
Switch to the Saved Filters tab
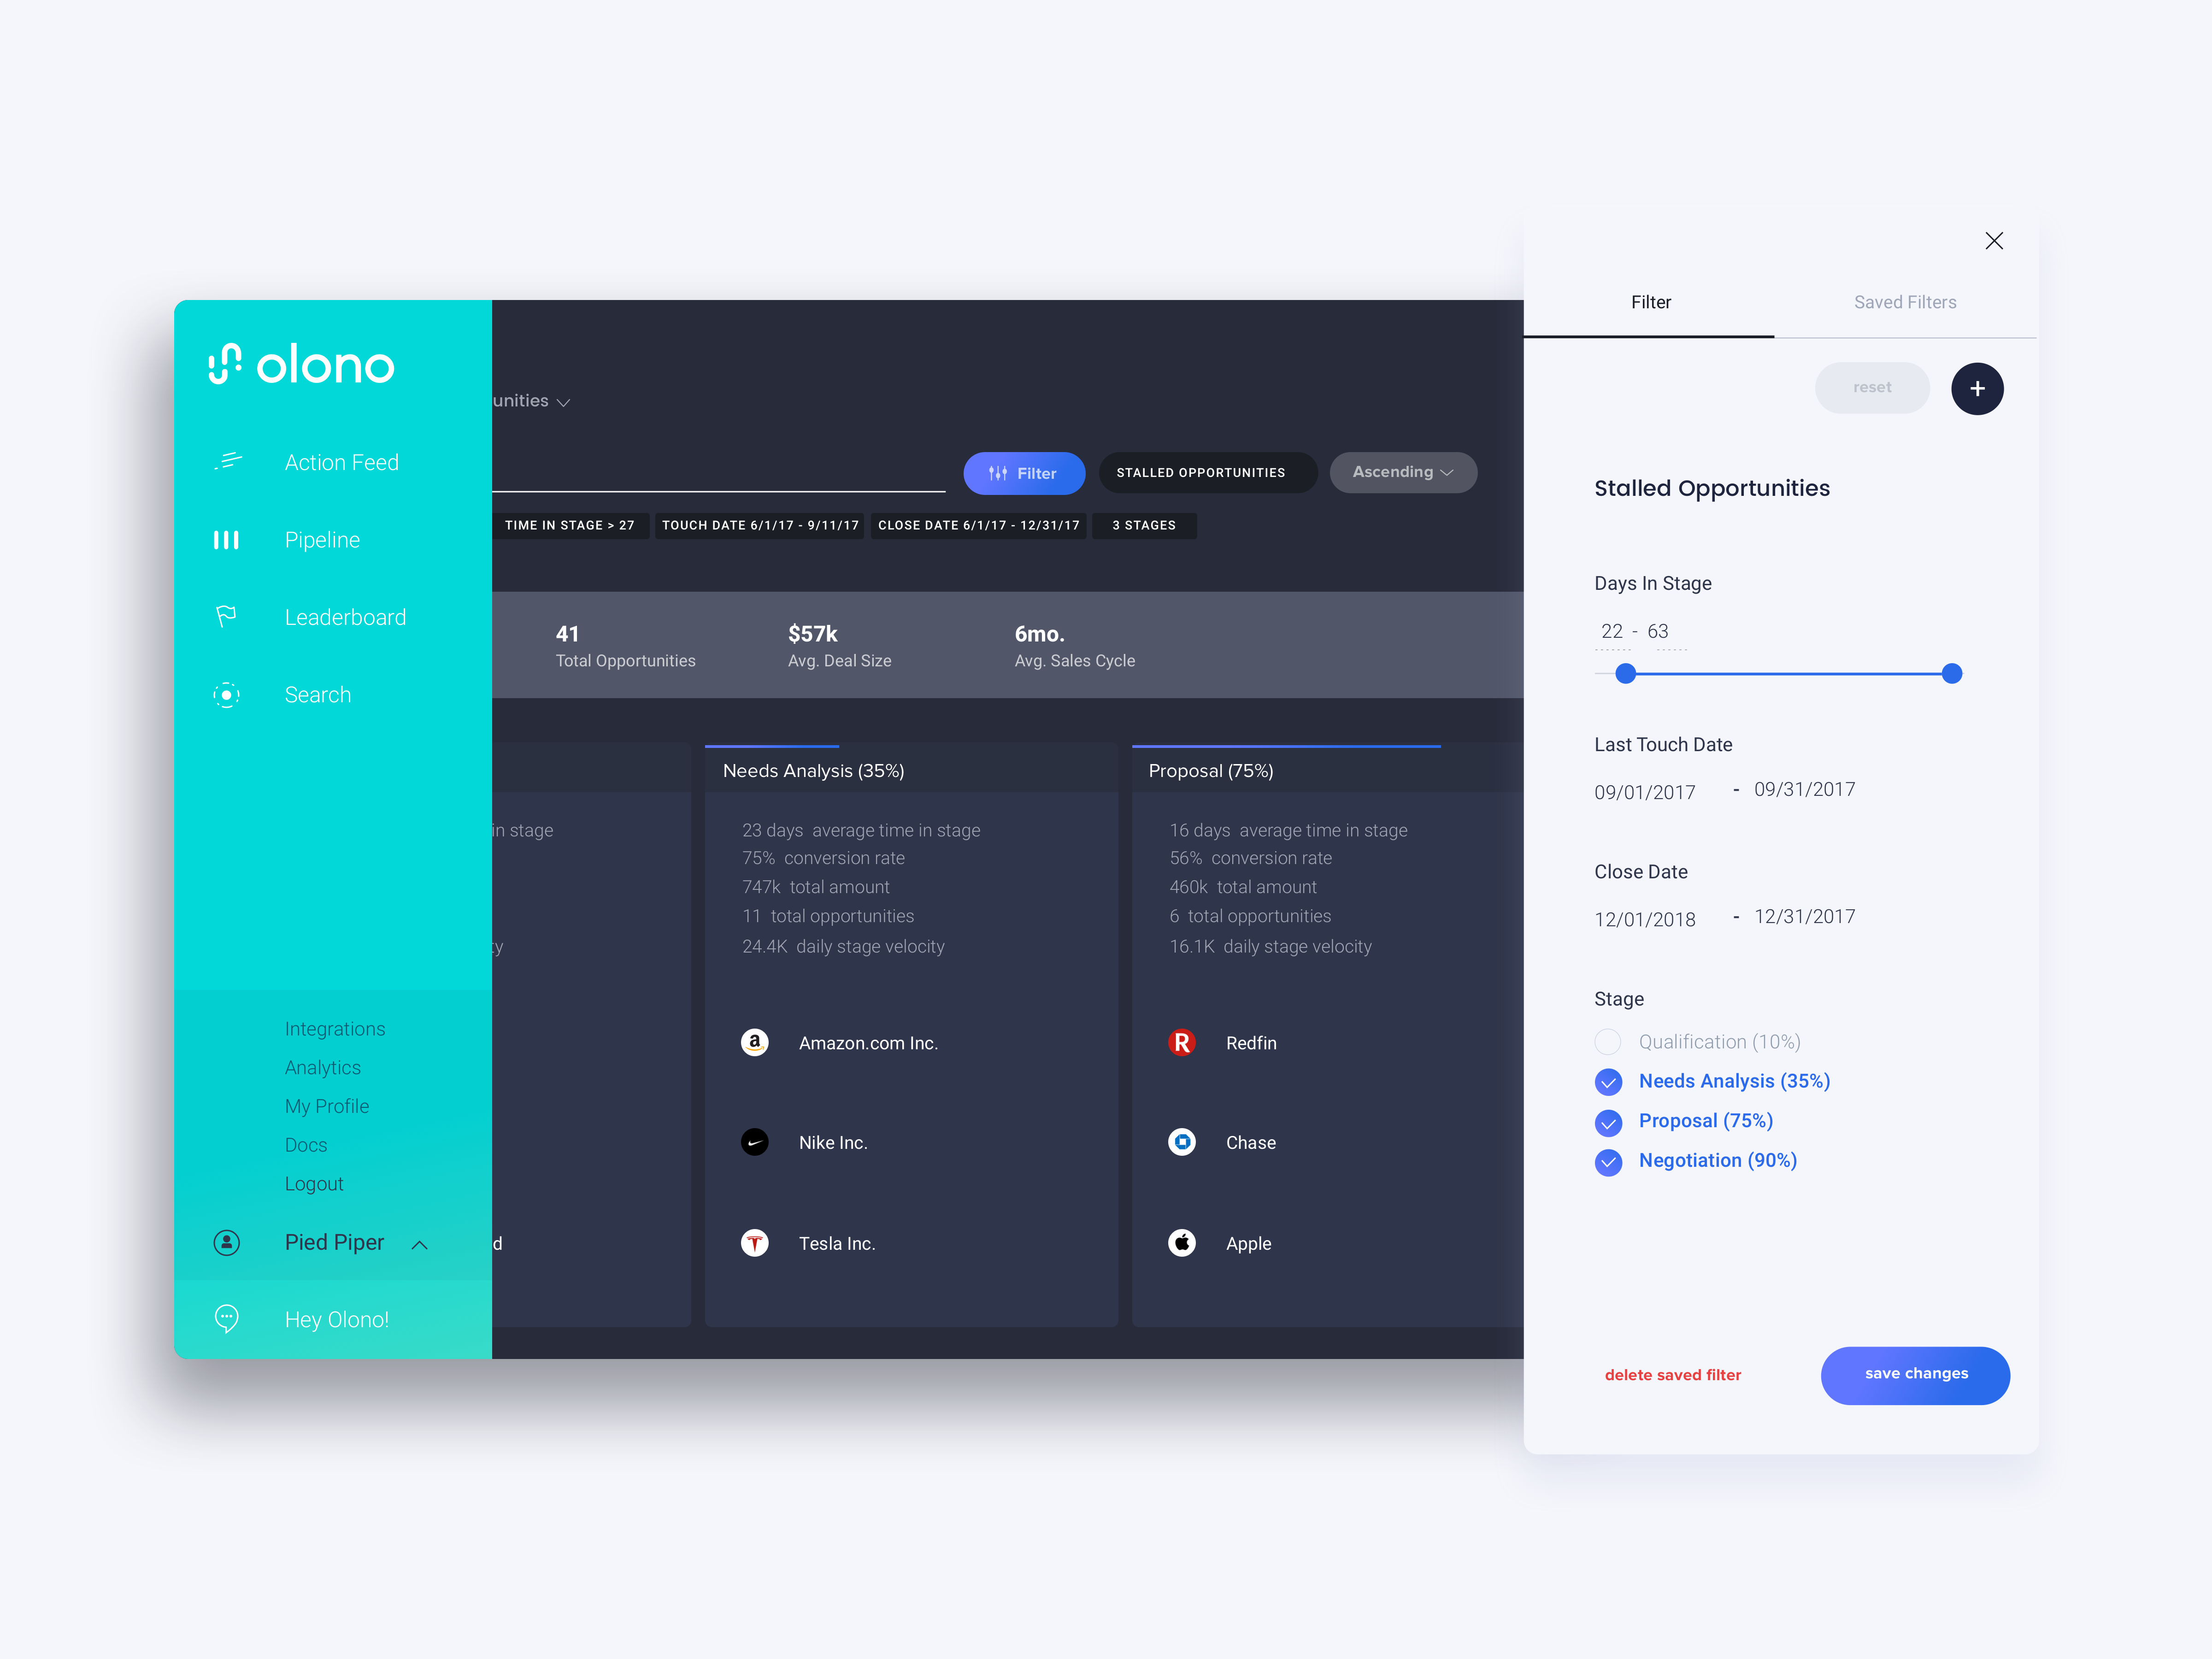pos(1904,301)
